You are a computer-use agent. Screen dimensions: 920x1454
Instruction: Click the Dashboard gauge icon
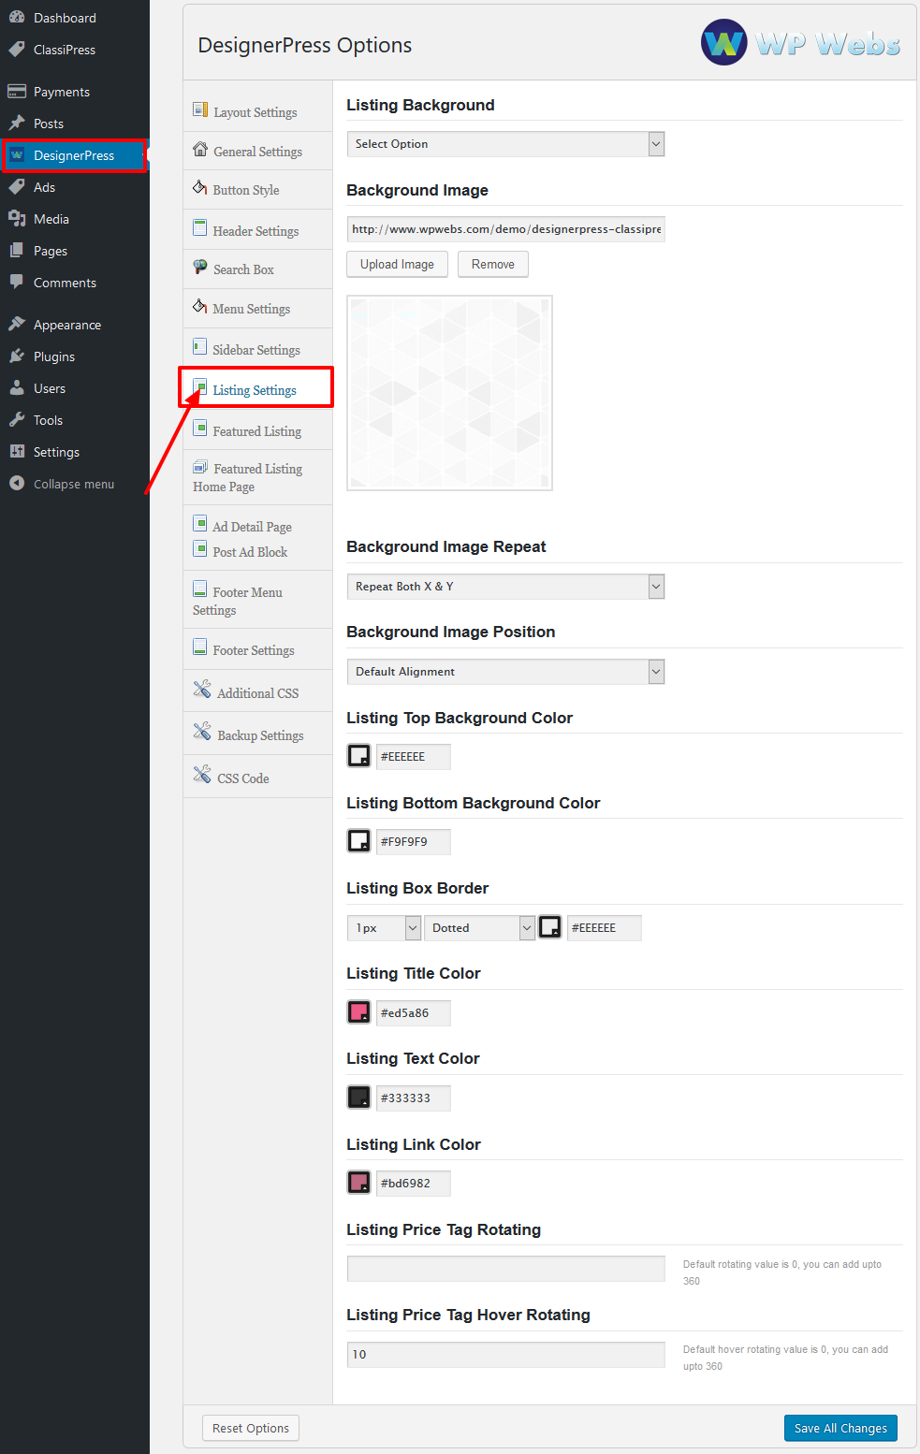pos(17,18)
